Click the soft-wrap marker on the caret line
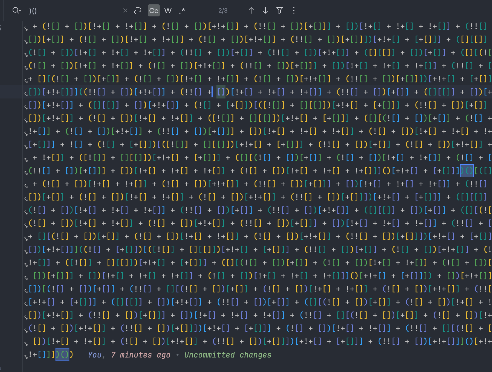The width and height of the screenshot is (492, 372). [26, 94]
